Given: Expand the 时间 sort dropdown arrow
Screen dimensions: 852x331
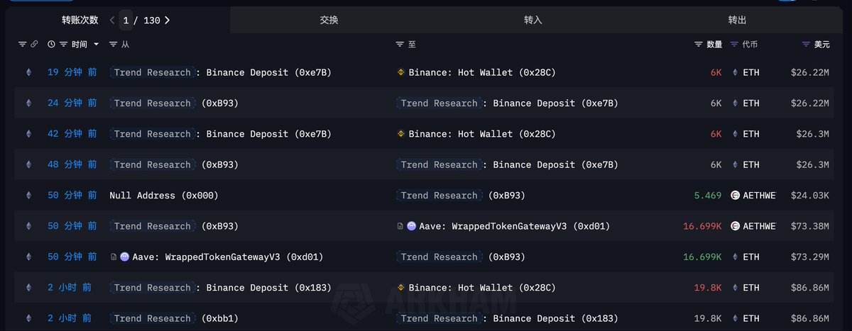Looking at the screenshot, I should pos(96,45).
